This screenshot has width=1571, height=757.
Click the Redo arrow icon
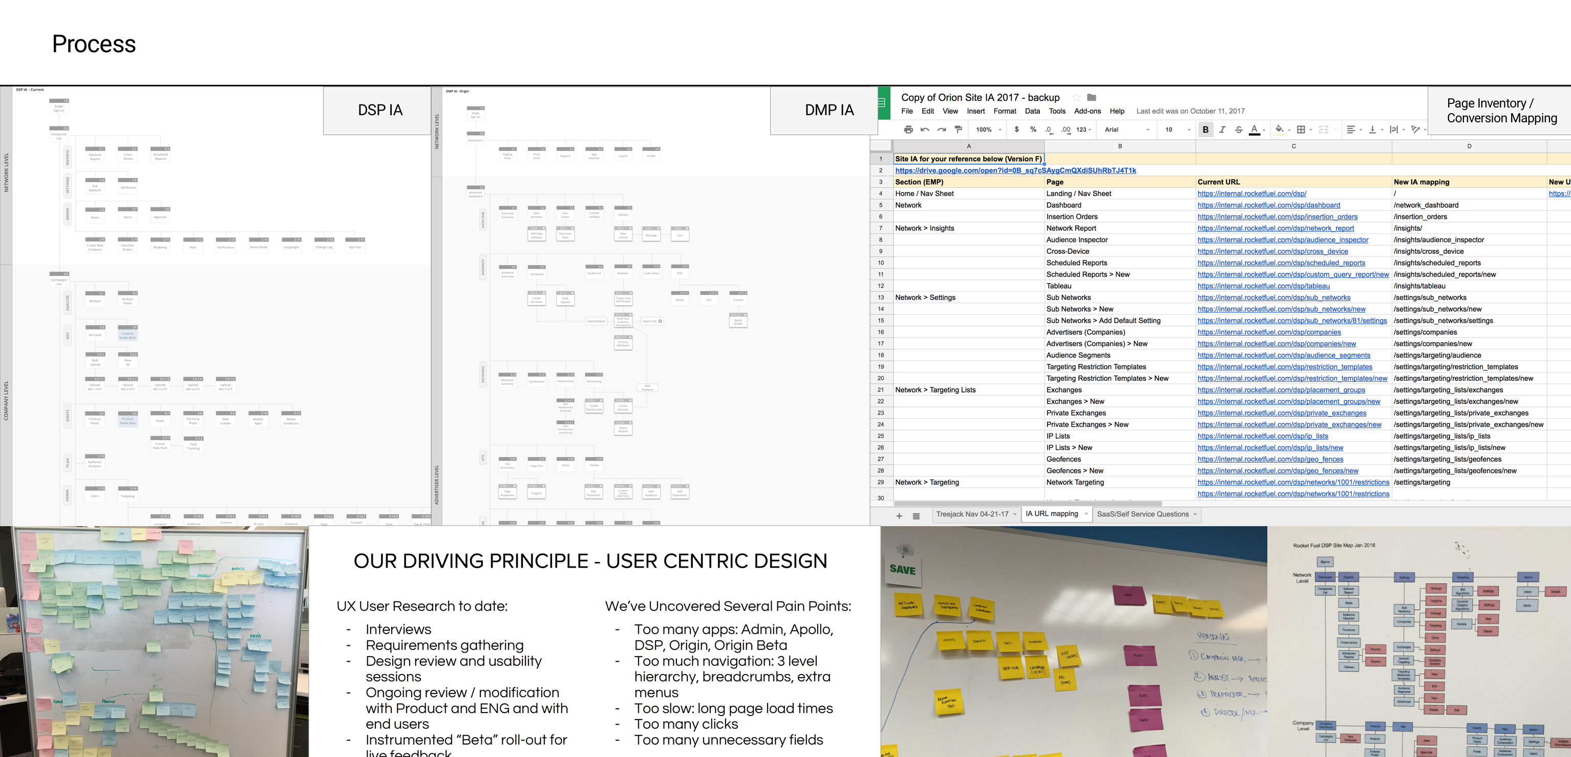coord(942,129)
